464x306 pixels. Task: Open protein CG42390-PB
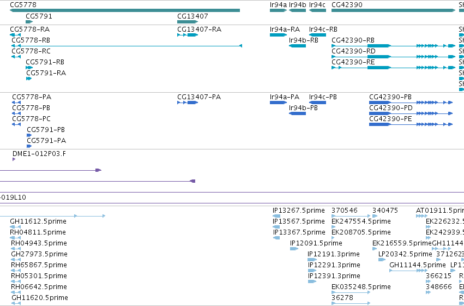pos(411,103)
